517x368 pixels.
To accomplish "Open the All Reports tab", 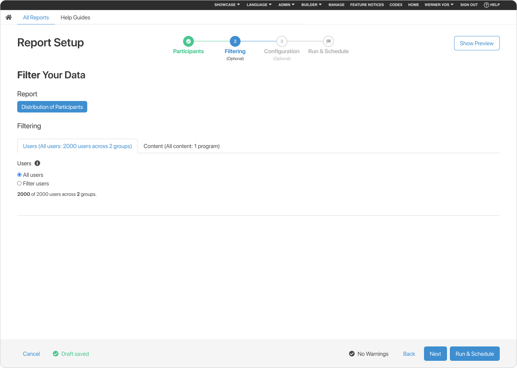I will pos(36,17).
